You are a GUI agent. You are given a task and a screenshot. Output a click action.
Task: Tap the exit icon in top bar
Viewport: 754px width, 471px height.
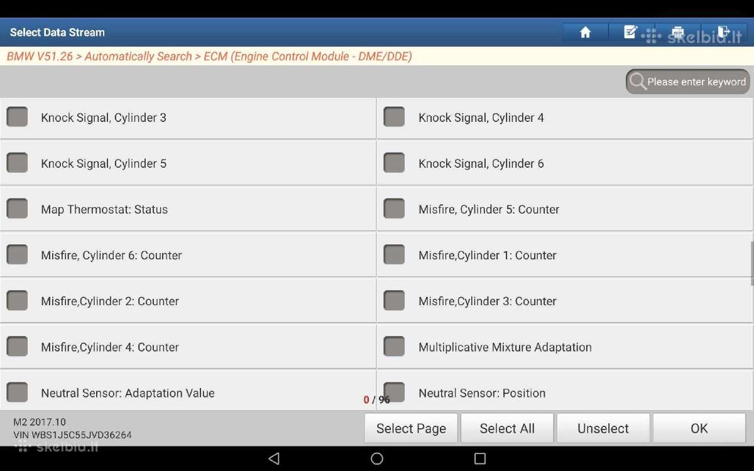[x=724, y=33]
